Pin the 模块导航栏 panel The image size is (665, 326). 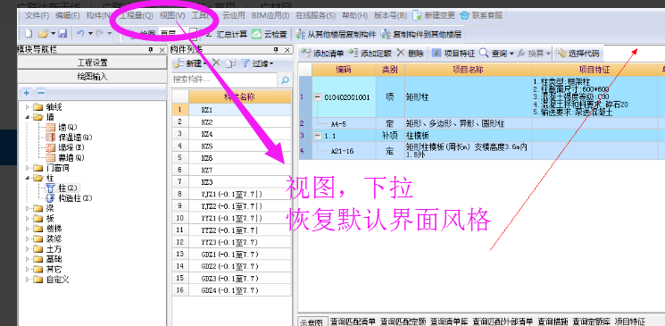[151, 50]
